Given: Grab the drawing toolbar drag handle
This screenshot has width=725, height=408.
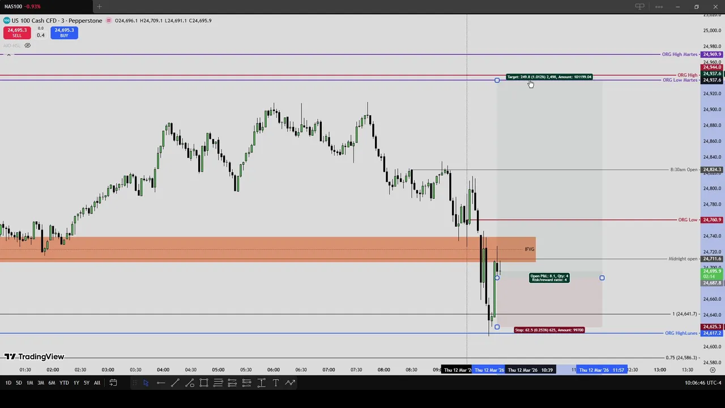Looking at the screenshot, I should [134, 383].
